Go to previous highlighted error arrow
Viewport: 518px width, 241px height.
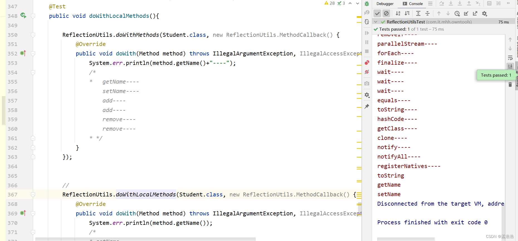pyautogui.click(x=350, y=3)
